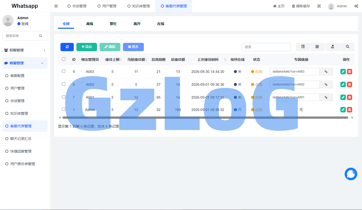The height and width of the screenshot is (210, 362).
Task: Tick the checkbox for row A003
Action: [64, 71]
